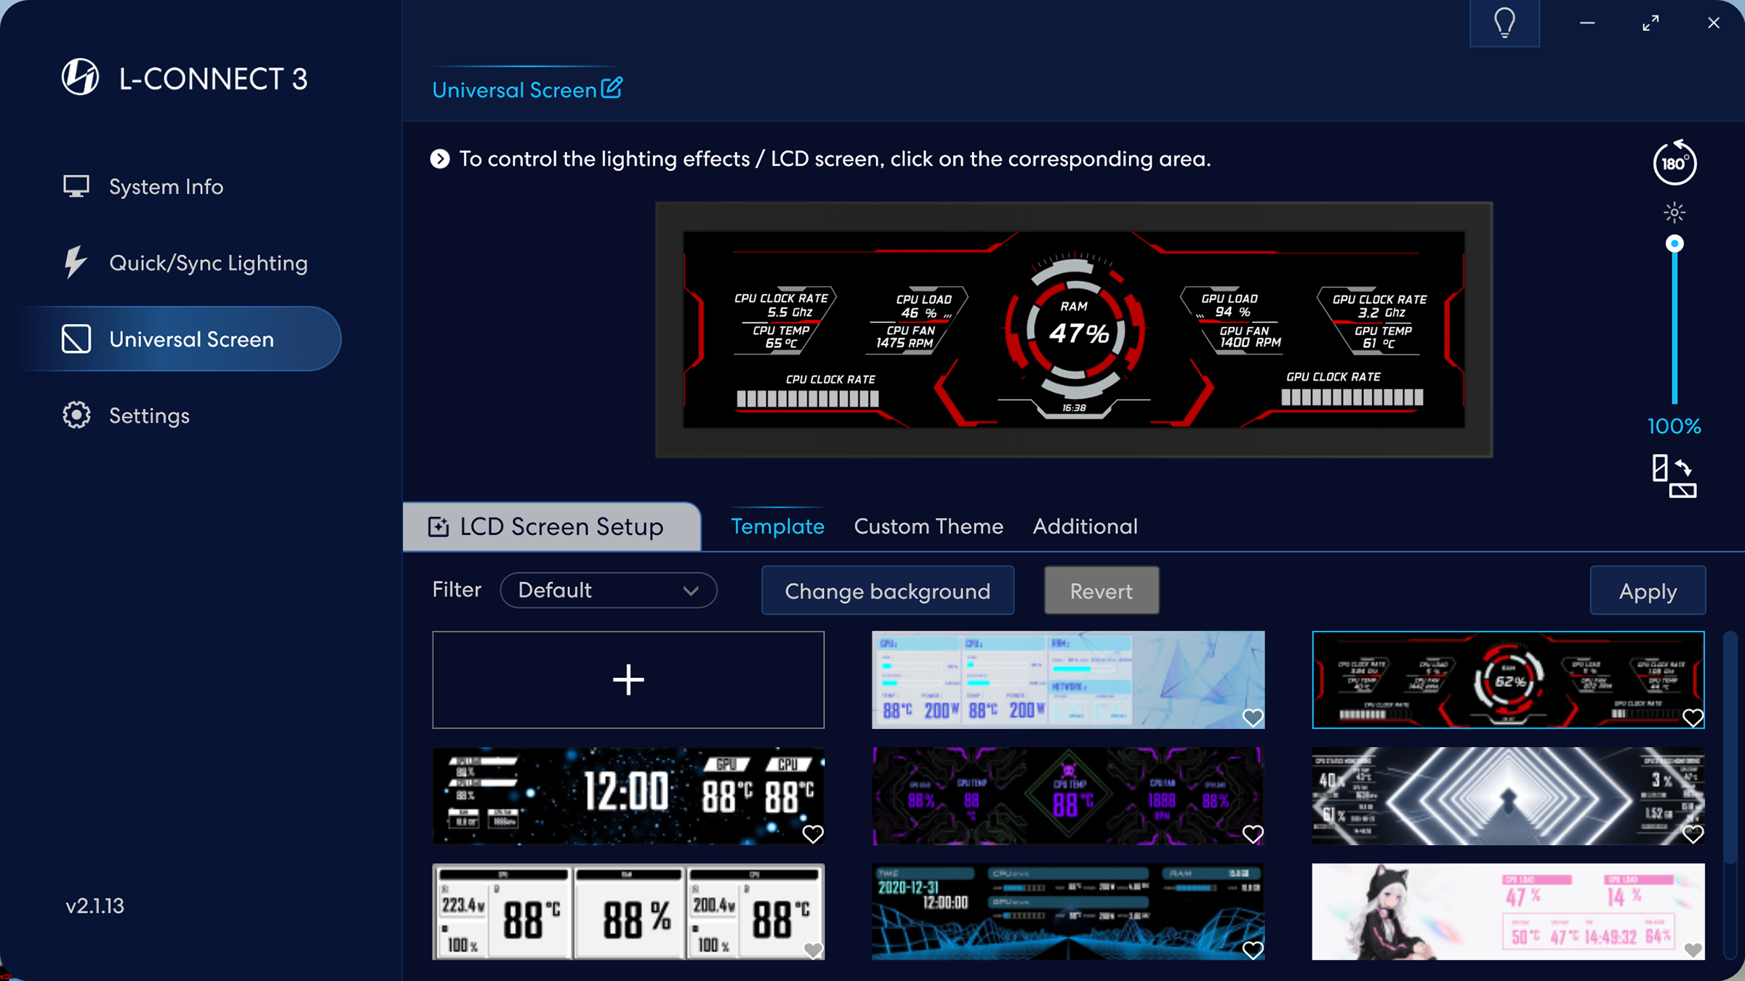
Task: Click the pencil icon beside Universal Screen title
Action: click(612, 88)
